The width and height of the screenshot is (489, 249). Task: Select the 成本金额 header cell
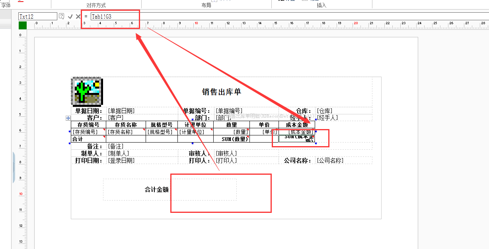297,125
